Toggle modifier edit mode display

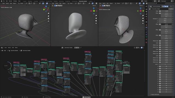(x=164, y=7)
